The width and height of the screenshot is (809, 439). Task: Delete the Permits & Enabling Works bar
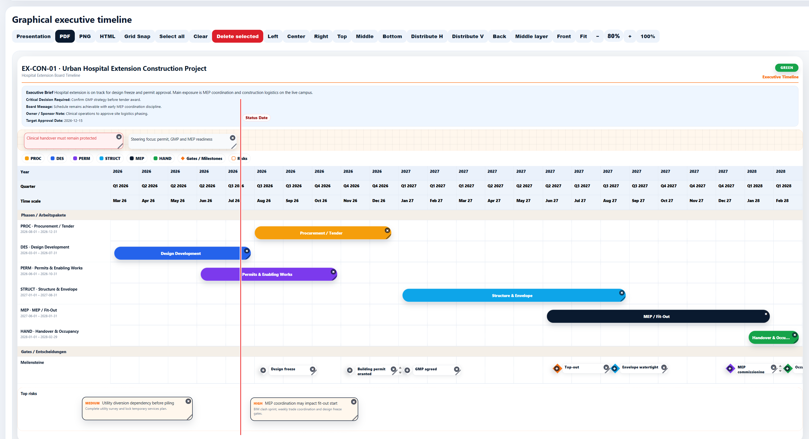[x=333, y=272]
